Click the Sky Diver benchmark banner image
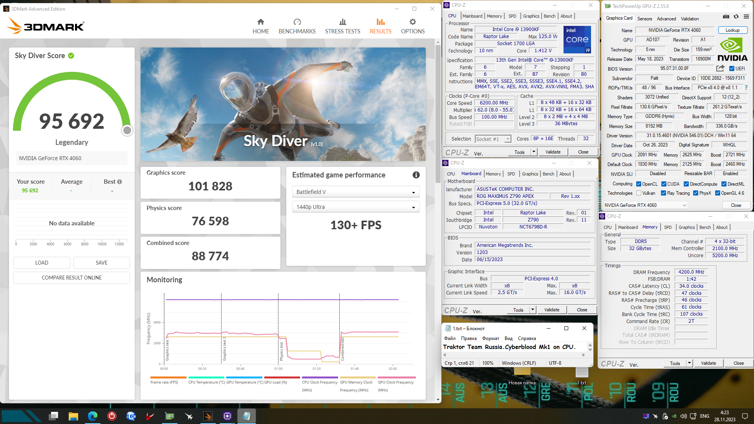Viewport: 754px width, 424px height. tap(283, 104)
